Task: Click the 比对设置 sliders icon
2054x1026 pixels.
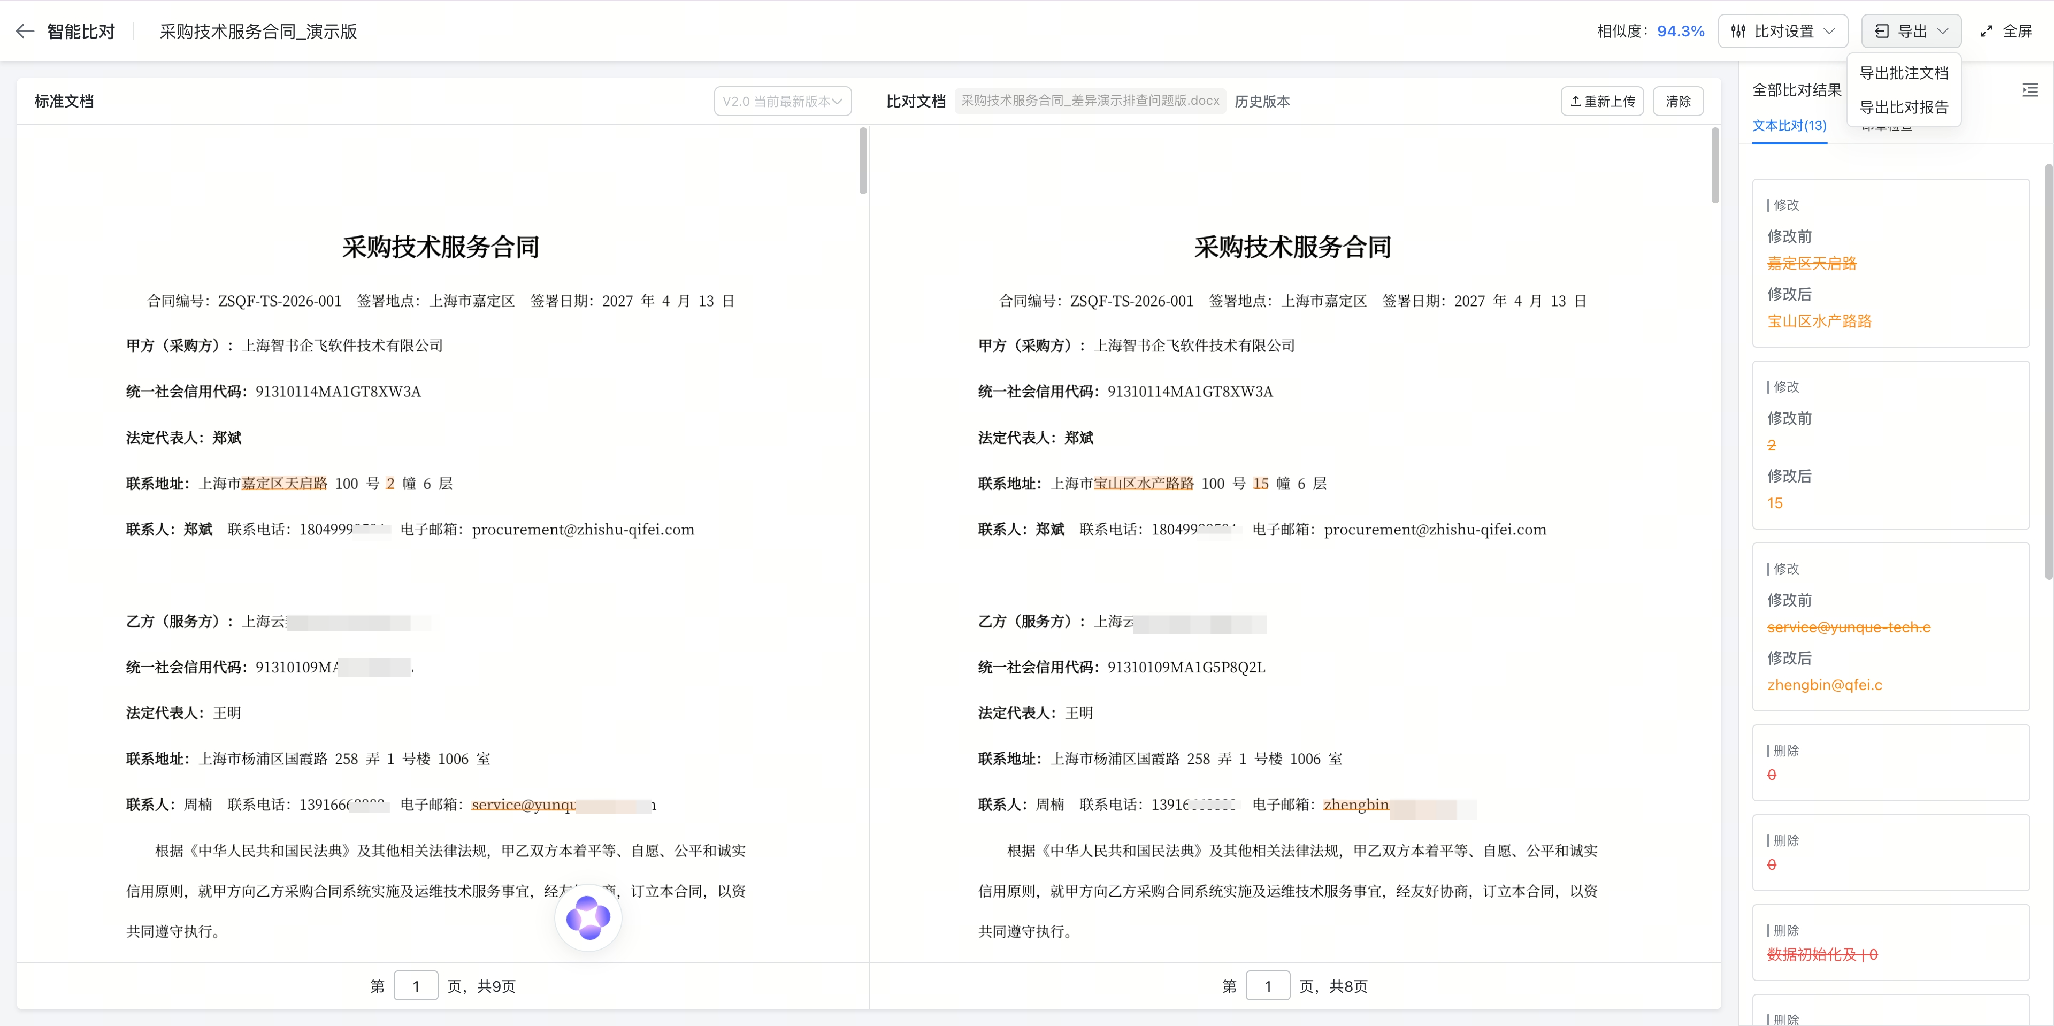Action: coord(1738,31)
